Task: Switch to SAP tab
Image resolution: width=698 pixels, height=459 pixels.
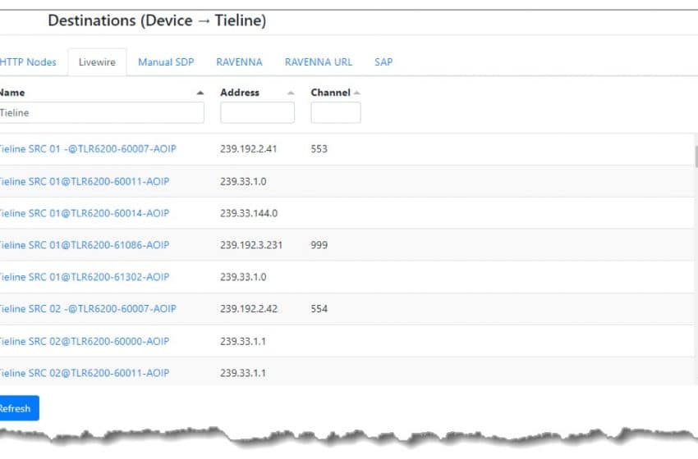Action: pos(383,62)
